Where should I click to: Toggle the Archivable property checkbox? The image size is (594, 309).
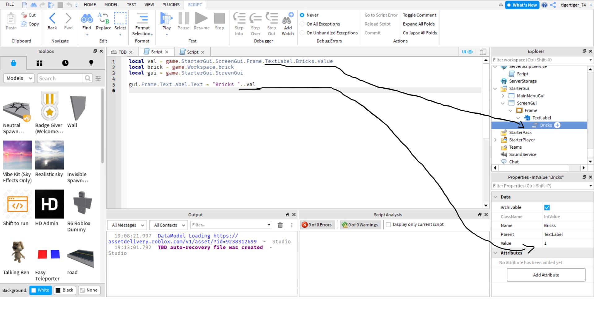pos(547,208)
